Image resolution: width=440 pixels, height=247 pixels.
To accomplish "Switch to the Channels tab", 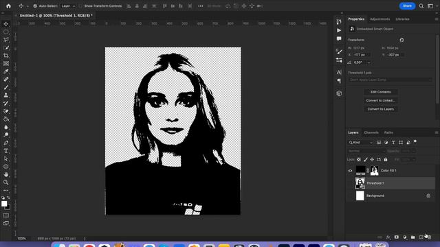I will 371,132.
